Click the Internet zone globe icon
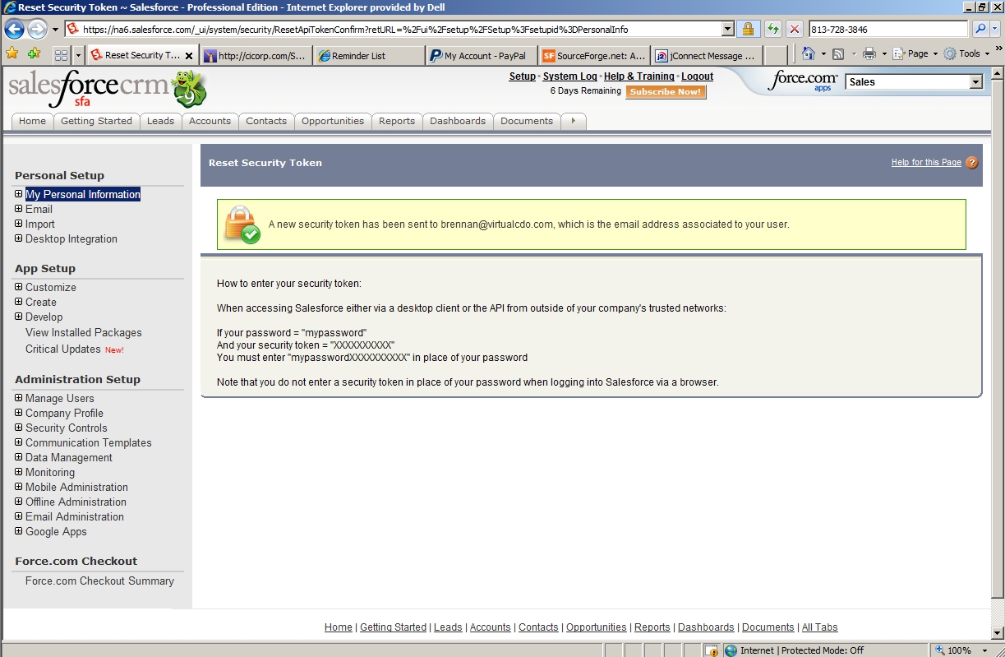Screen dimensions: 1005x657 tap(731, 650)
